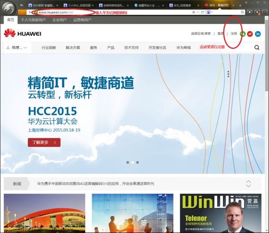Click the 注册 register link
Viewport: 269px width, 233px height.
point(234,34)
